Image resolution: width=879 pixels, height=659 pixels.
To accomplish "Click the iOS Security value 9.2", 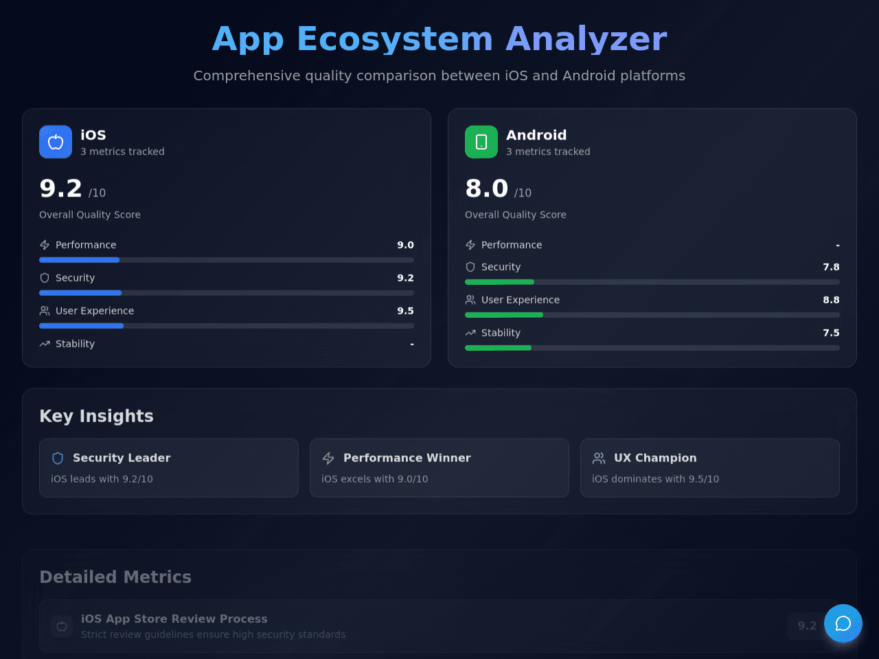I will (x=405, y=278).
